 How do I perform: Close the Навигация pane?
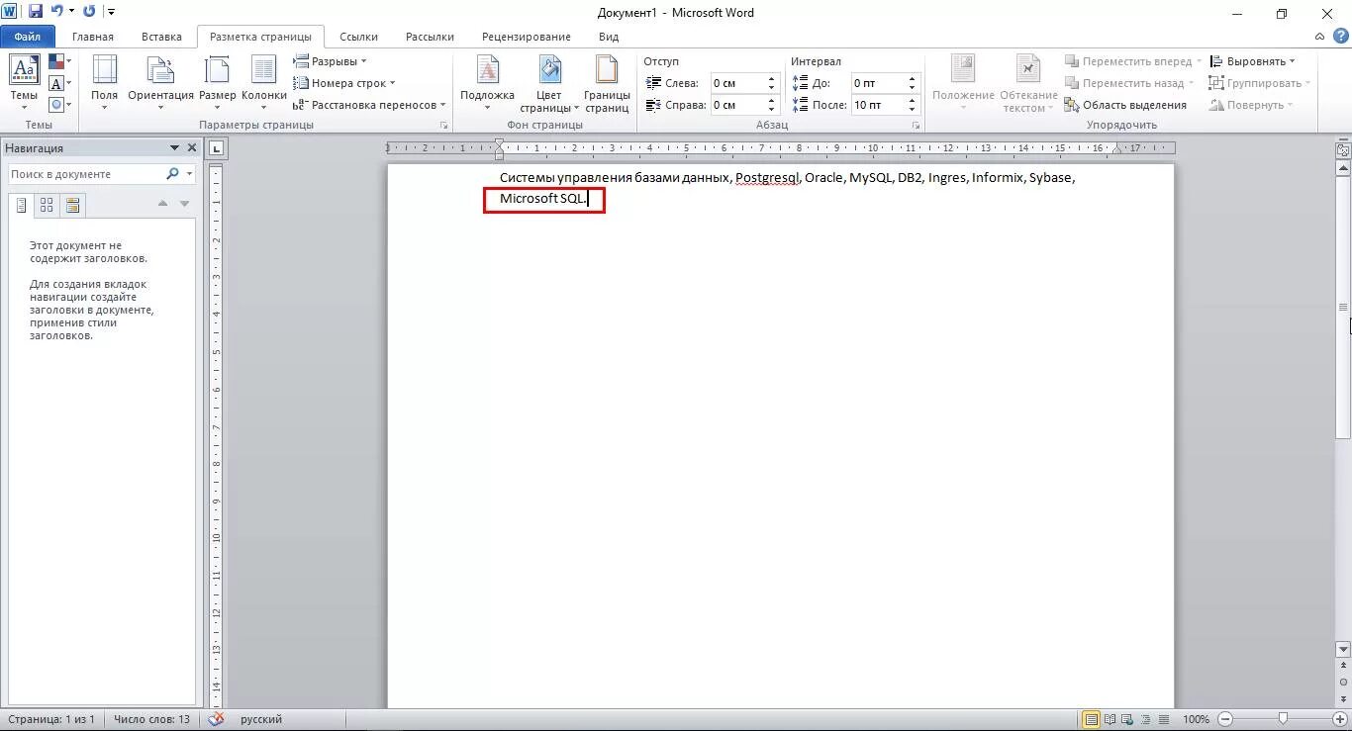point(192,147)
